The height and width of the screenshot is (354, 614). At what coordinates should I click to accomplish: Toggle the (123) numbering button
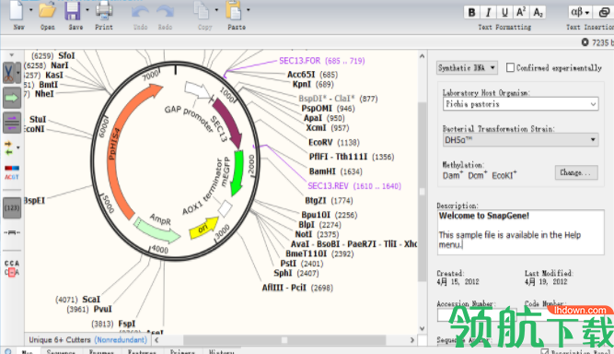[12, 207]
